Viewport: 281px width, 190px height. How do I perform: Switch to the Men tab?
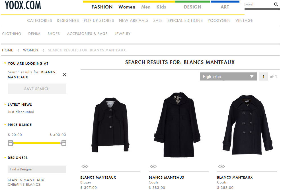(x=146, y=7)
